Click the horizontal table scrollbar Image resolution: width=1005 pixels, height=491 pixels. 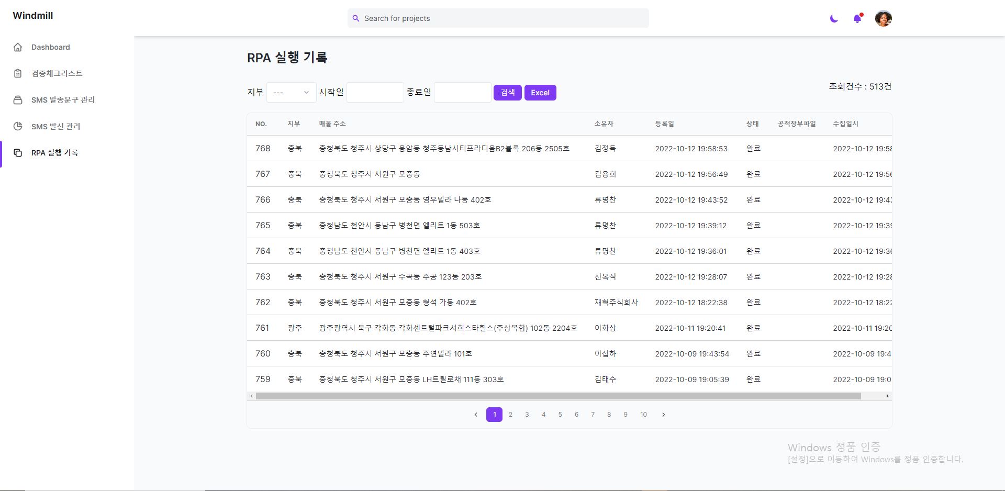click(558, 396)
